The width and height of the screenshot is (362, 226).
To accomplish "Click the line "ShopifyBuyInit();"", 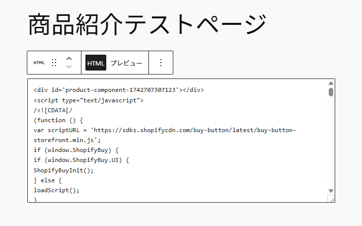I will click(x=64, y=170).
